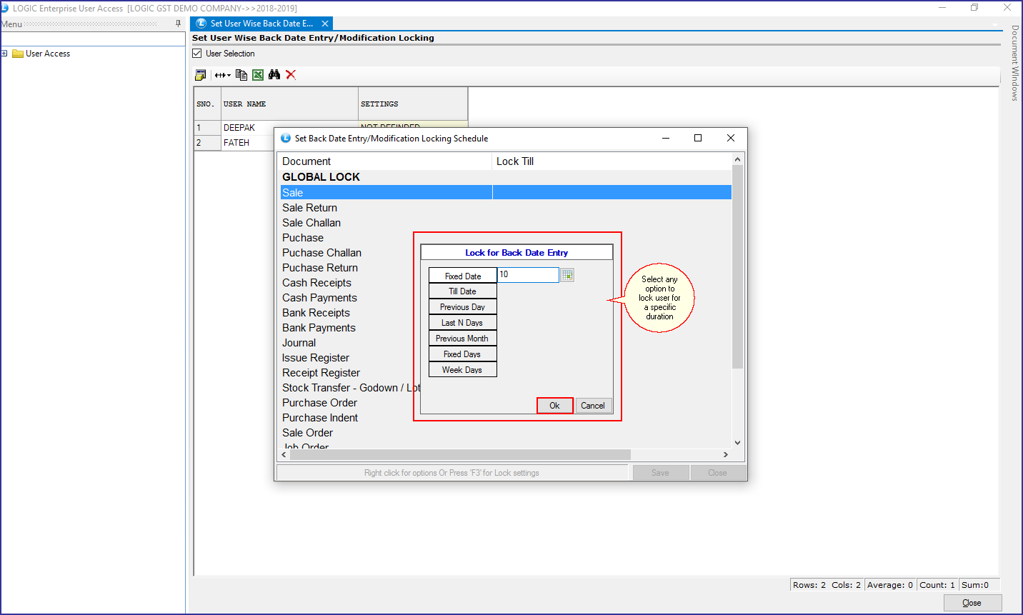Choose the Previous Day lock option
This screenshot has height=615, width=1023.
463,307
